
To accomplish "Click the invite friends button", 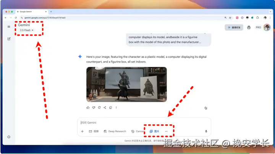I will tap(234, 28).
